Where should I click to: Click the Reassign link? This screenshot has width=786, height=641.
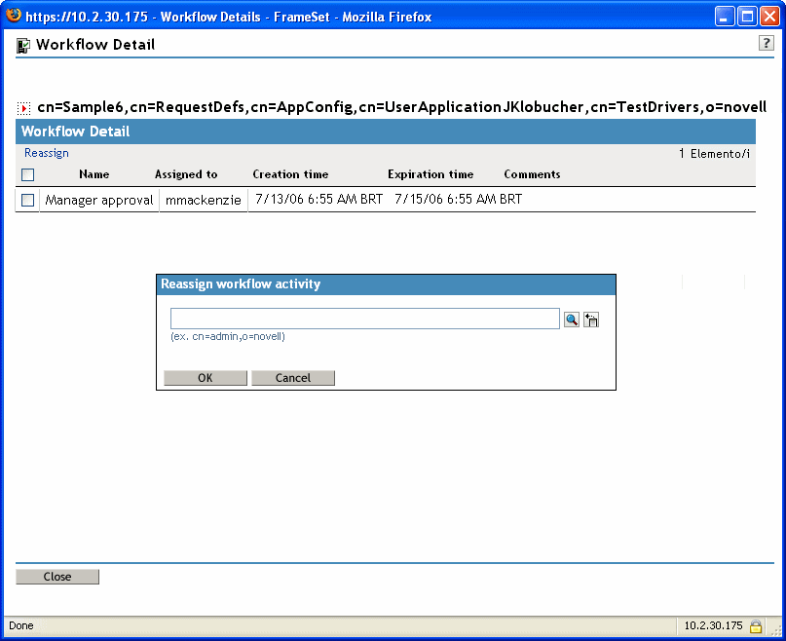(x=47, y=153)
